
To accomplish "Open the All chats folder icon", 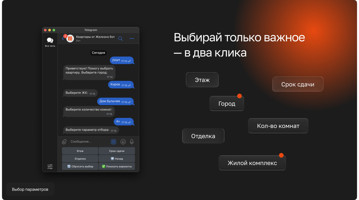I will [x=50, y=42].
